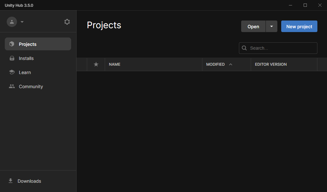Focus the Search projects field

click(x=278, y=48)
